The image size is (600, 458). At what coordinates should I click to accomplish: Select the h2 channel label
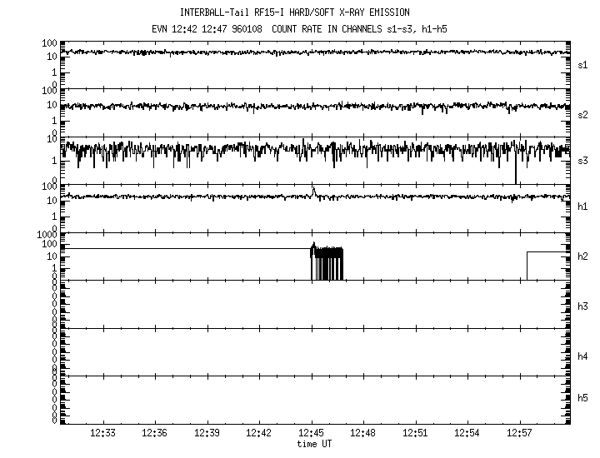coord(583,256)
